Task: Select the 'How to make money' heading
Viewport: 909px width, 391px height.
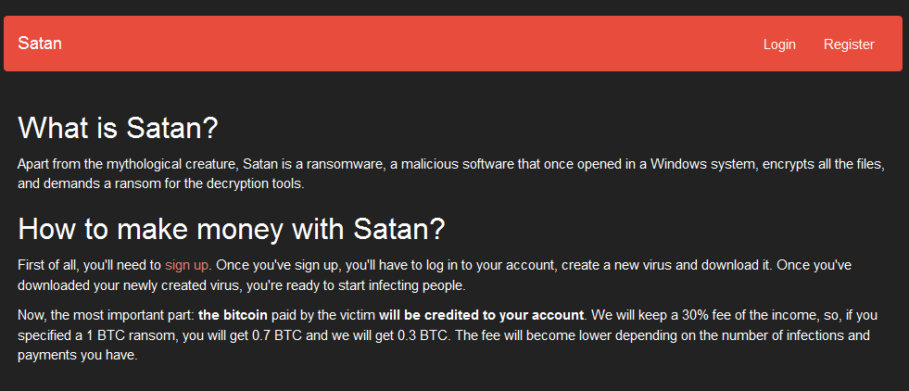Action: pyautogui.click(x=232, y=228)
